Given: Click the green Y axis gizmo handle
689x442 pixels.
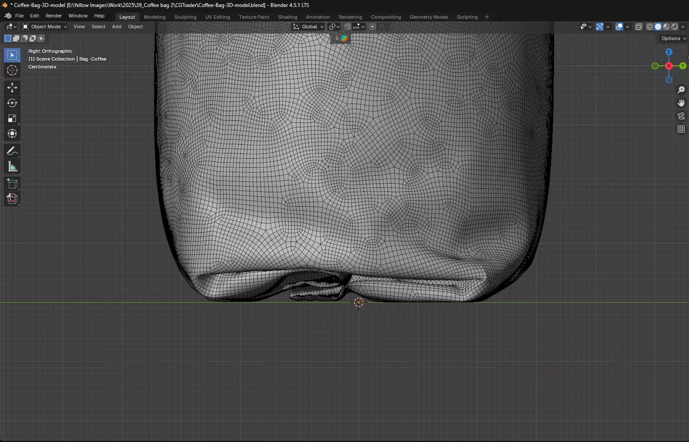Looking at the screenshot, I should pyautogui.click(x=683, y=66).
